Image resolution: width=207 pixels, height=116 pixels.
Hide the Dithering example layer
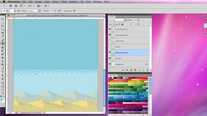[x=110, y=53]
